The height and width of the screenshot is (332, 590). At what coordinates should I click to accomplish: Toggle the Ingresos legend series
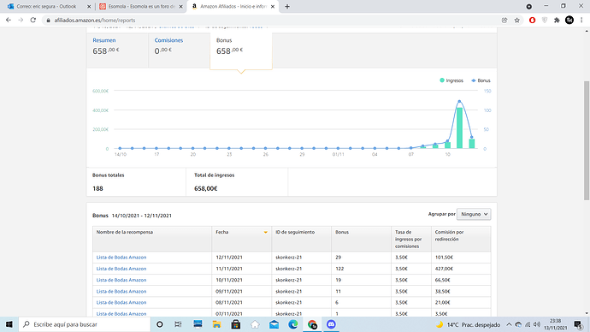coord(451,80)
